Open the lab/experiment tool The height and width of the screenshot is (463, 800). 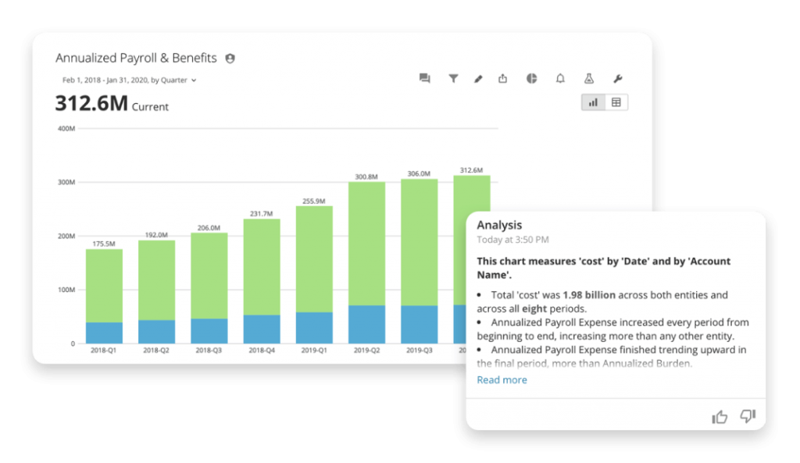(588, 78)
